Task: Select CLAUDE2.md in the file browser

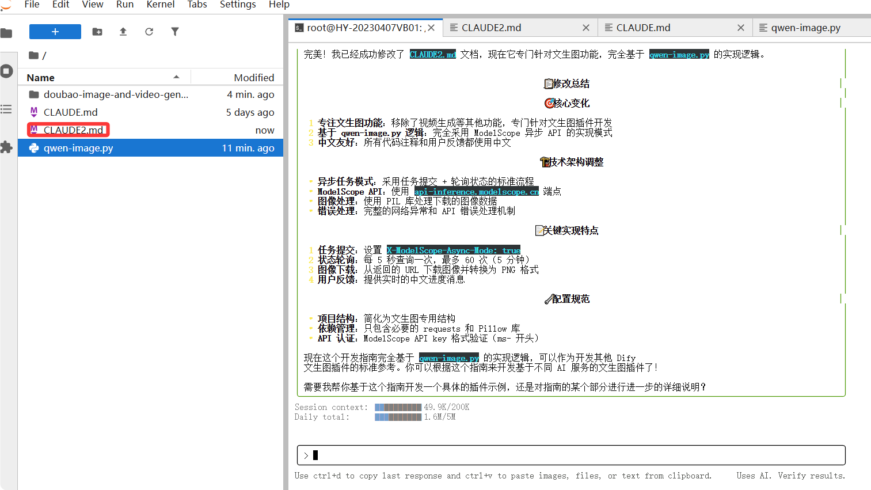Action: 75,130
